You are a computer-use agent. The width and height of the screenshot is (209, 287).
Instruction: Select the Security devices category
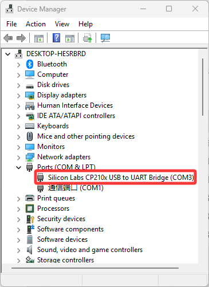click(x=61, y=219)
